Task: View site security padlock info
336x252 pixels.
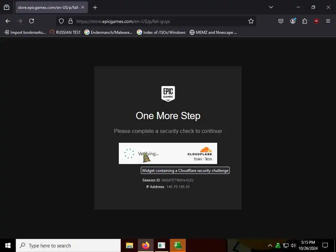Action: pyautogui.click(x=70, y=21)
